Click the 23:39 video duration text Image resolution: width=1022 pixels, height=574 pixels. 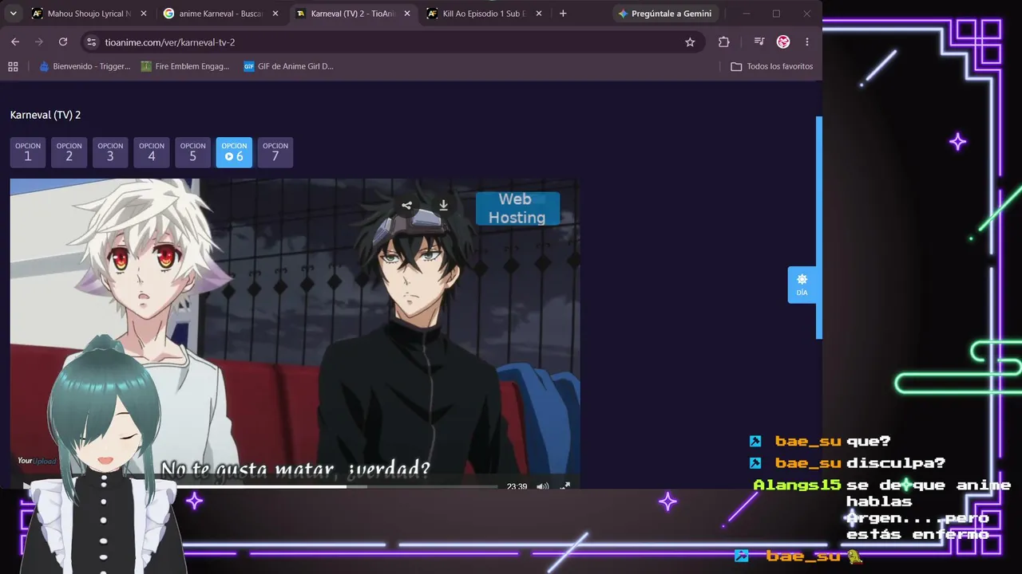point(517,486)
